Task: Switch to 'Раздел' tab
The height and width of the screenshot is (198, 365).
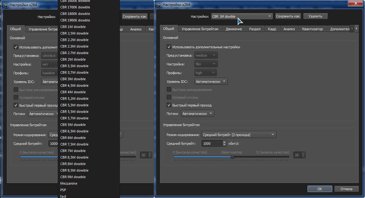Action: 255,29
